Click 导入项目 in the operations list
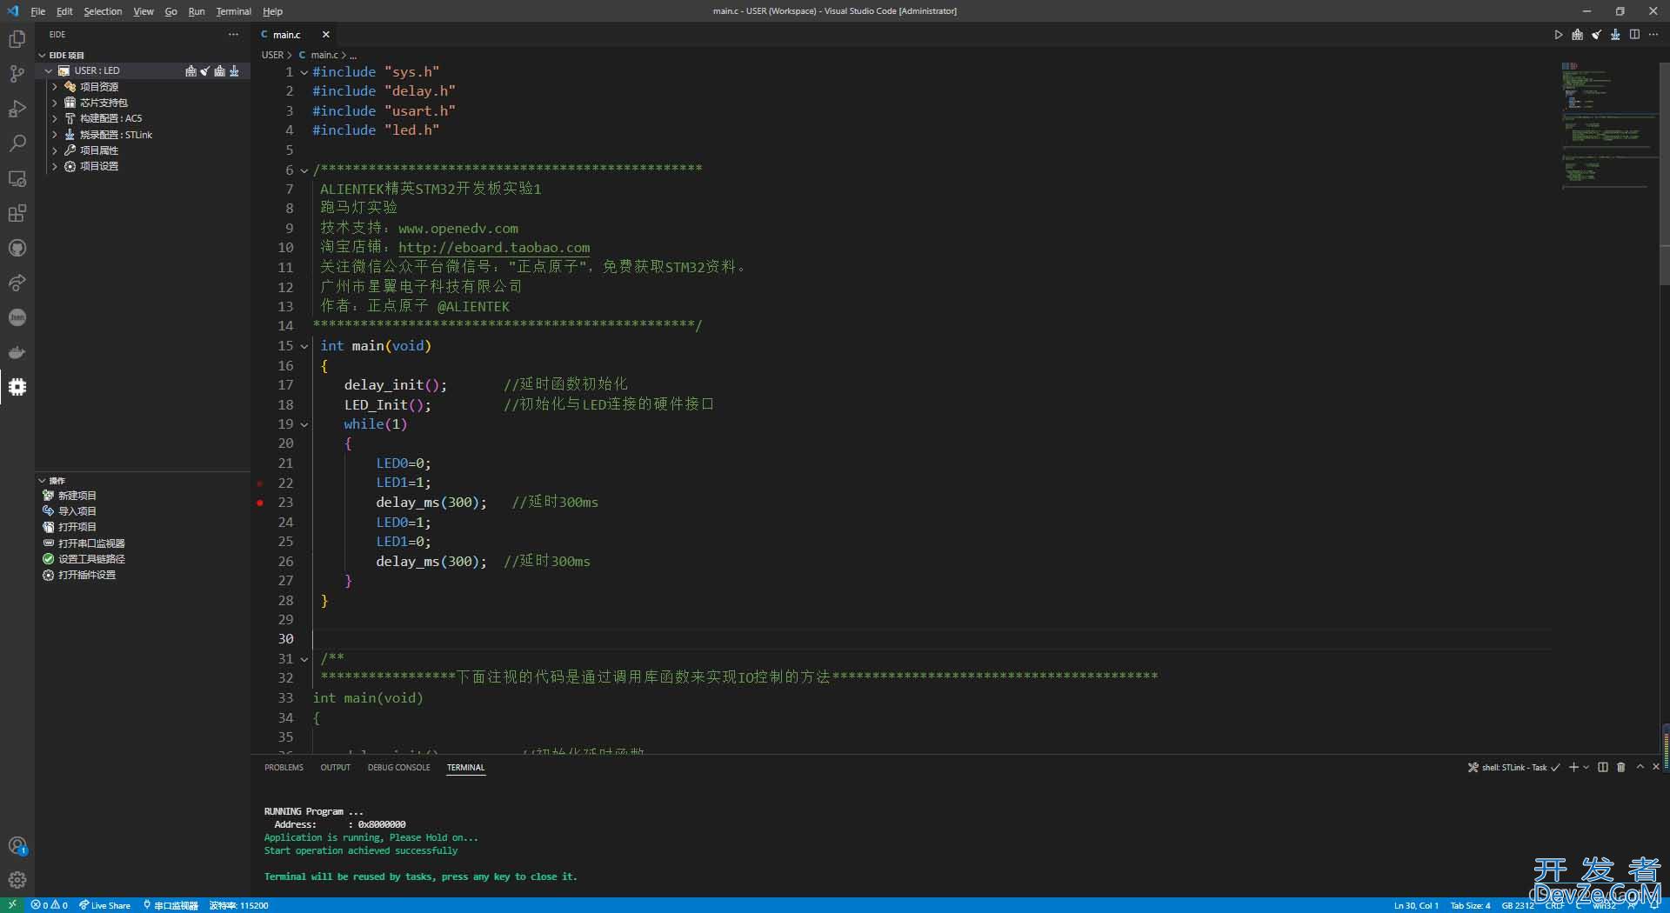Screen dimensions: 1670x913 pyautogui.click(x=77, y=511)
